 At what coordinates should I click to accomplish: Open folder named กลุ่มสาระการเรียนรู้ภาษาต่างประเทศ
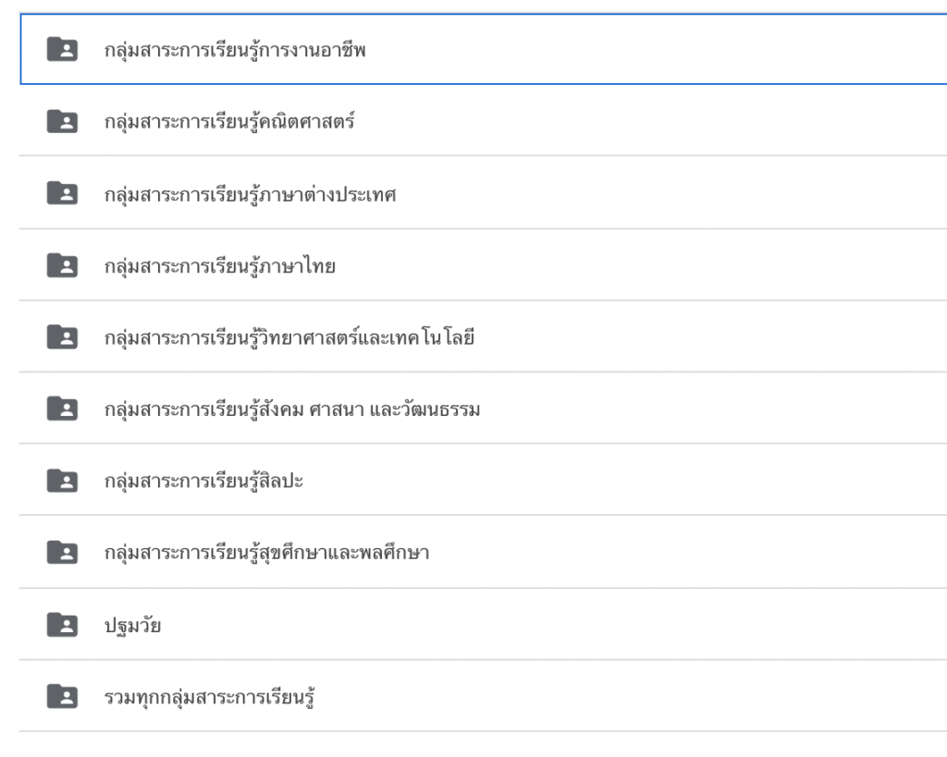click(x=250, y=192)
